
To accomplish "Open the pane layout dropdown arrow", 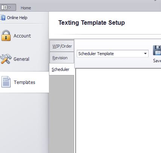I will coord(9,7).
